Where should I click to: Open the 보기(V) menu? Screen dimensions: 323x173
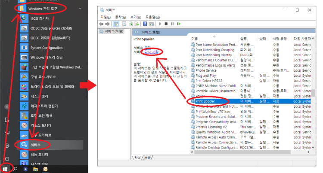click(135, 17)
